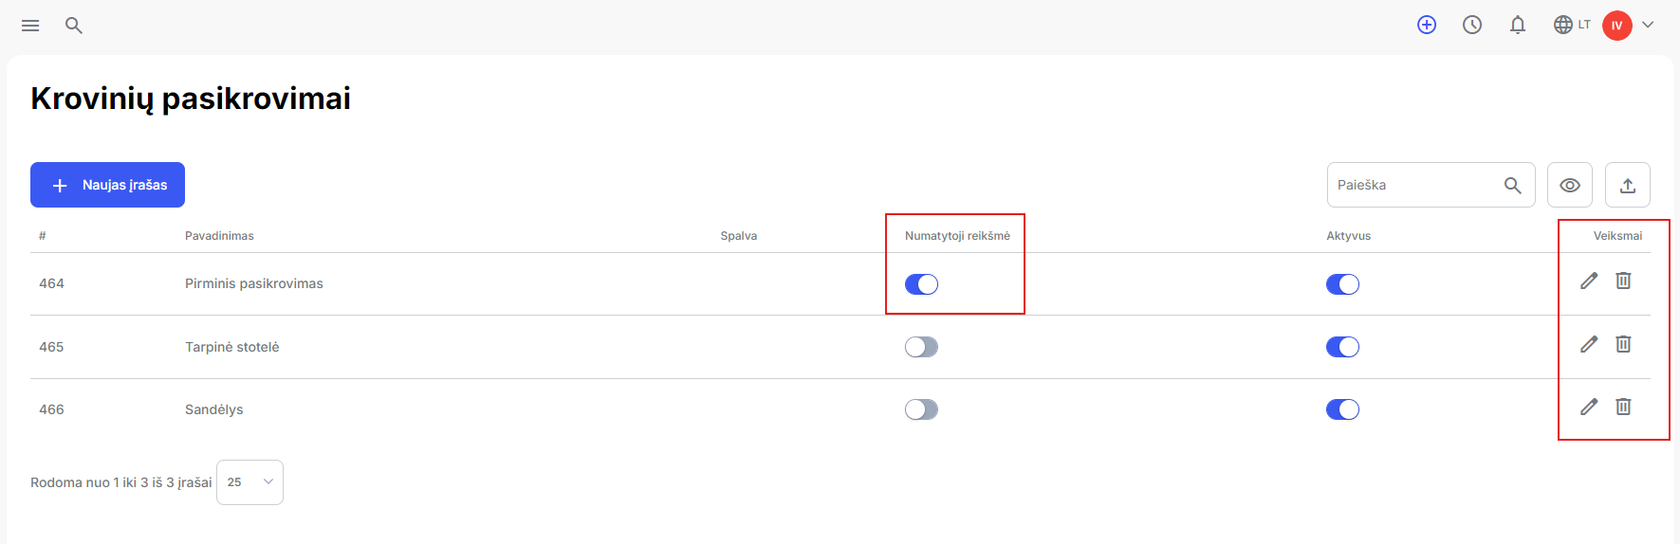Delete the Tarpinė stotelė row
This screenshot has height=544, width=1680.
point(1623,344)
